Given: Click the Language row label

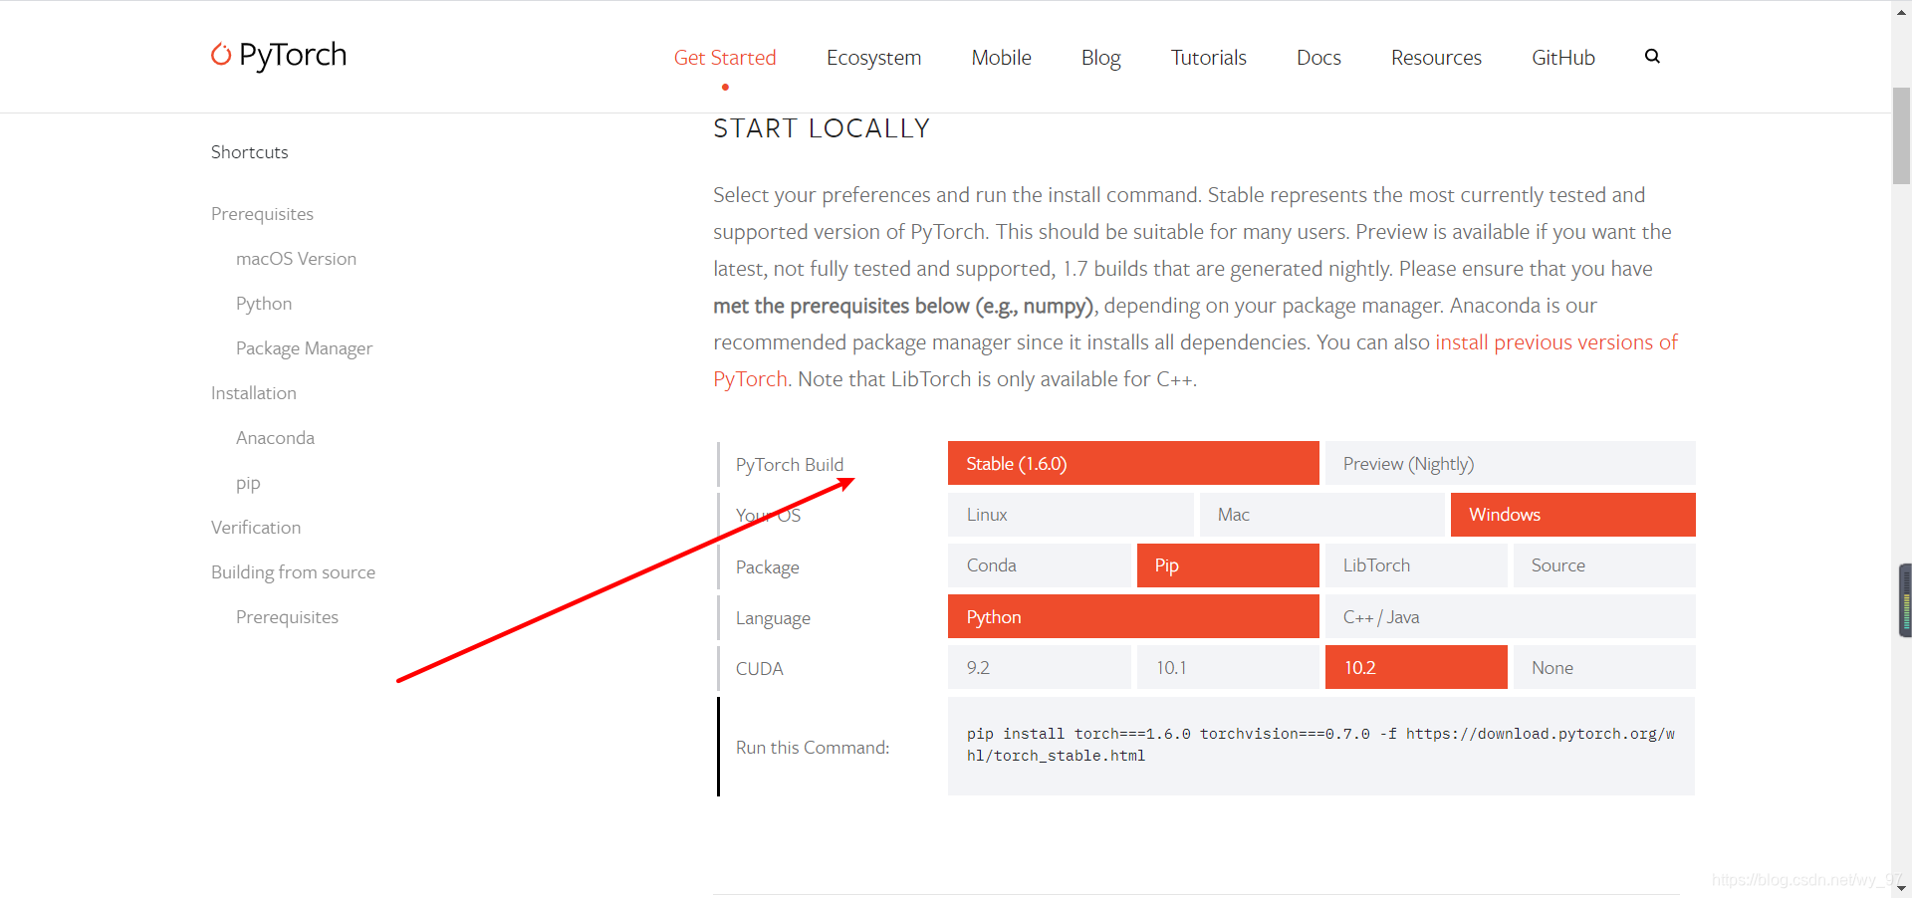Looking at the screenshot, I should [773, 618].
